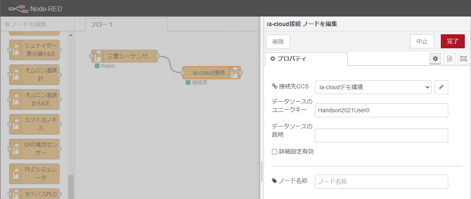Select the オムロン温調計A&E palette node
The height and width of the screenshot is (199, 471).
(34, 99)
